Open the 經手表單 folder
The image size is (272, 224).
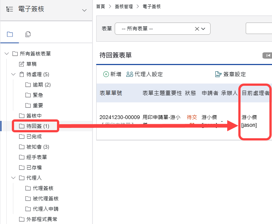[x=36, y=157]
